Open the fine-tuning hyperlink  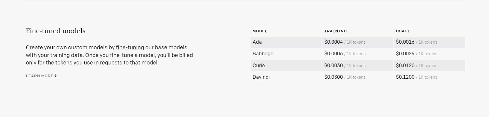pyautogui.click(x=130, y=48)
